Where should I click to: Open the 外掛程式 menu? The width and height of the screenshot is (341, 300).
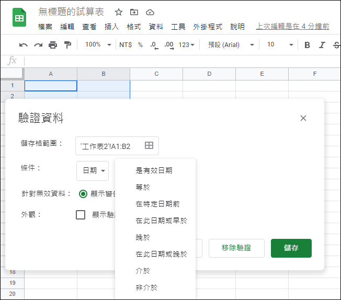coord(208,27)
